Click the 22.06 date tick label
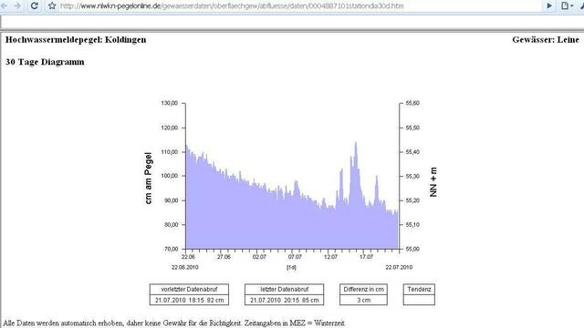Viewport: 584px width, 328px height. (x=188, y=257)
